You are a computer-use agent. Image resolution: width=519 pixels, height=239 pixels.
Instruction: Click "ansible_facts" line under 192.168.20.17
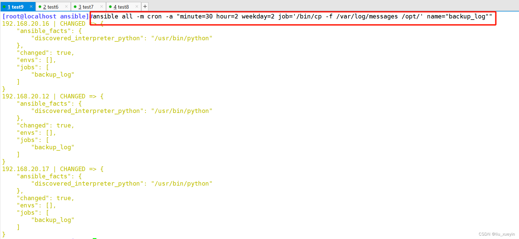pyautogui.click(x=49, y=176)
